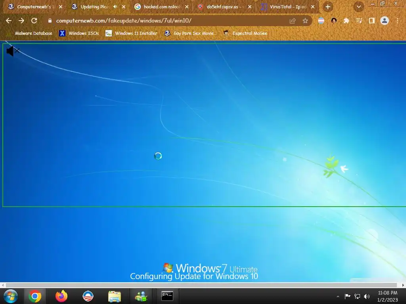Go back to previous page
The width and height of the screenshot is (406, 304).
[x=9, y=21]
